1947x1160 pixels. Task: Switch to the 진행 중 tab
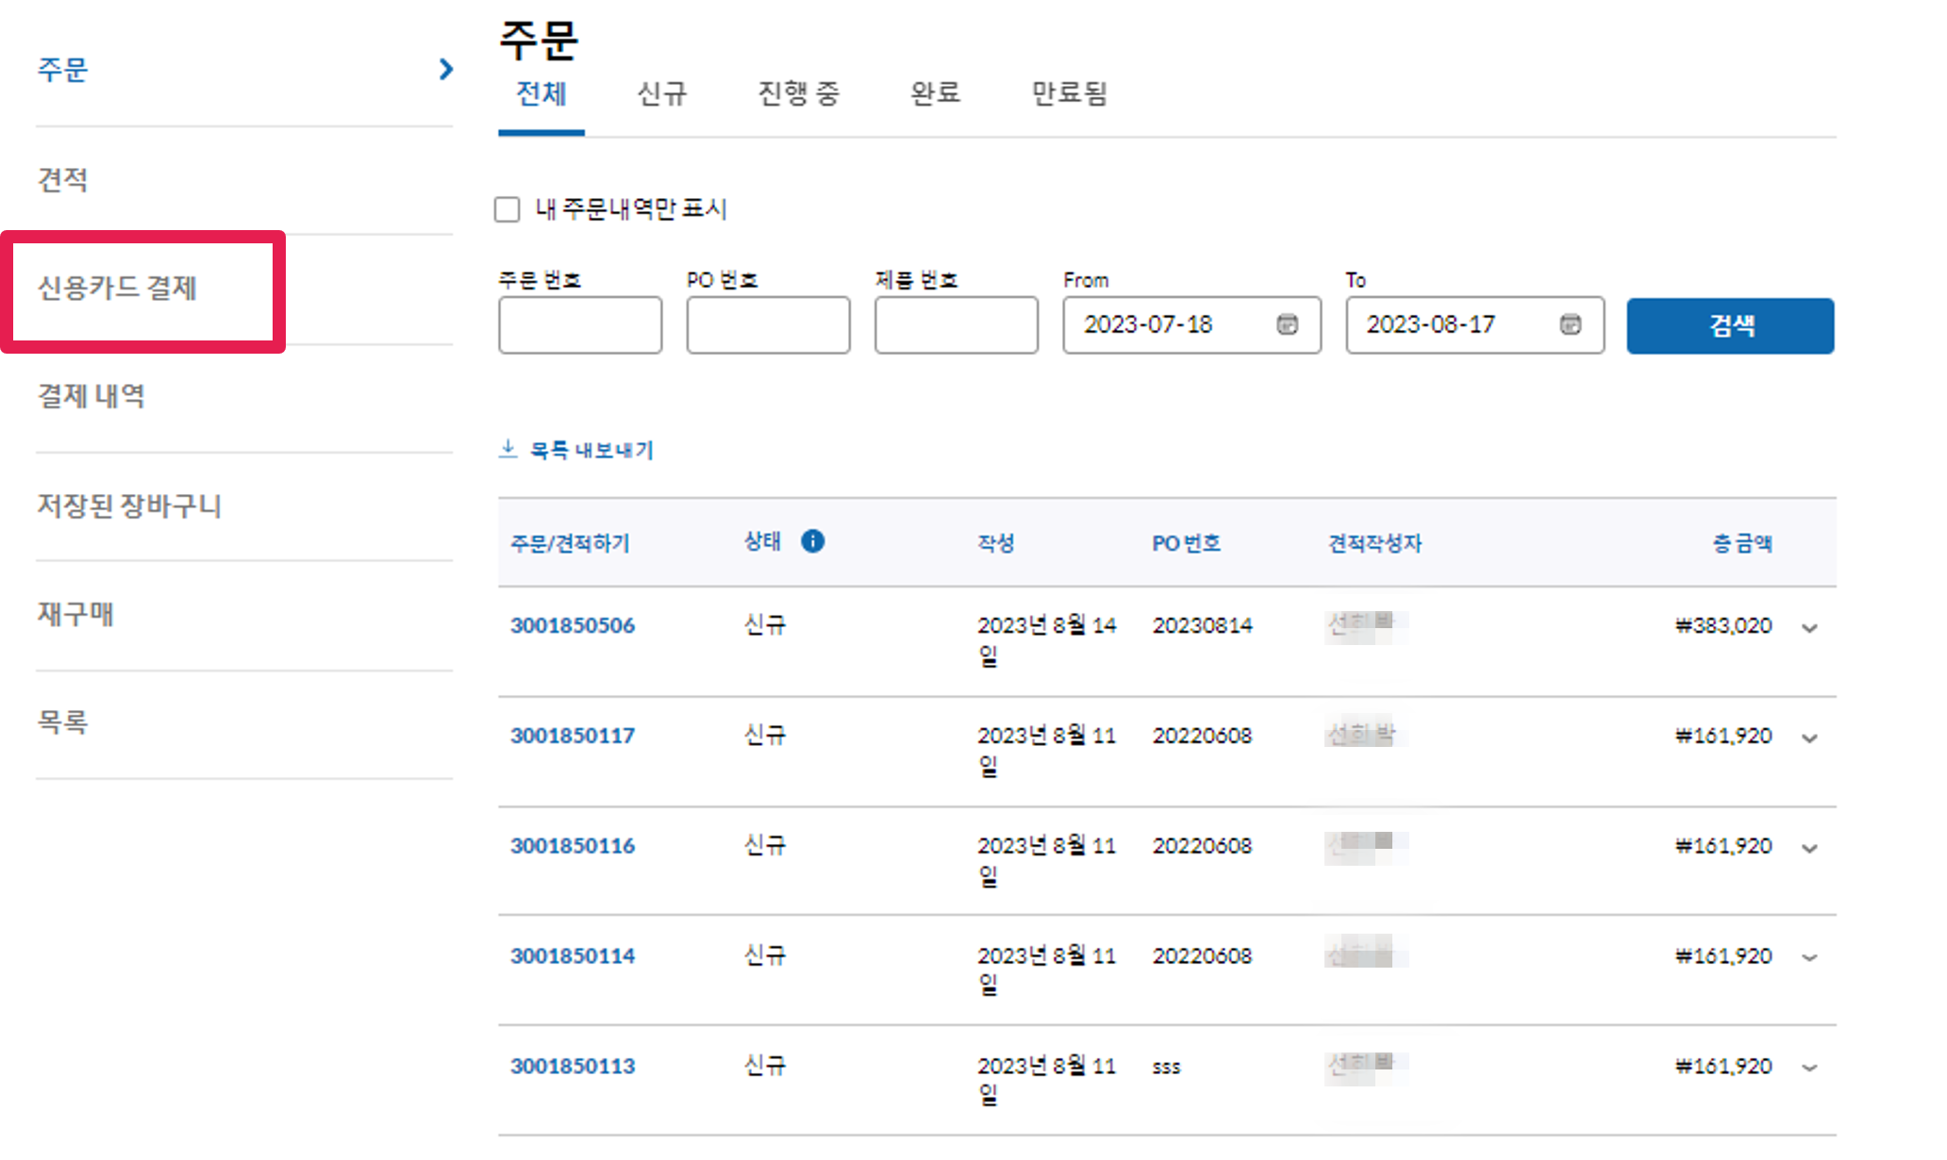point(798,93)
